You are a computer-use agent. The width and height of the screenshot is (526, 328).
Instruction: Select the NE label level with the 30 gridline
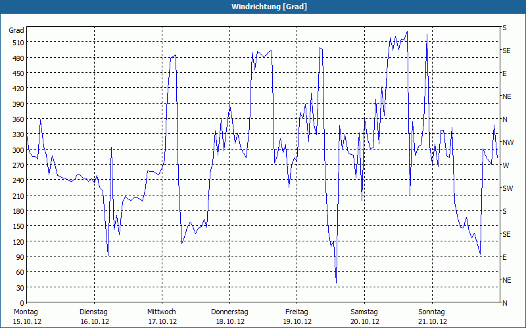(x=506, y=280)
